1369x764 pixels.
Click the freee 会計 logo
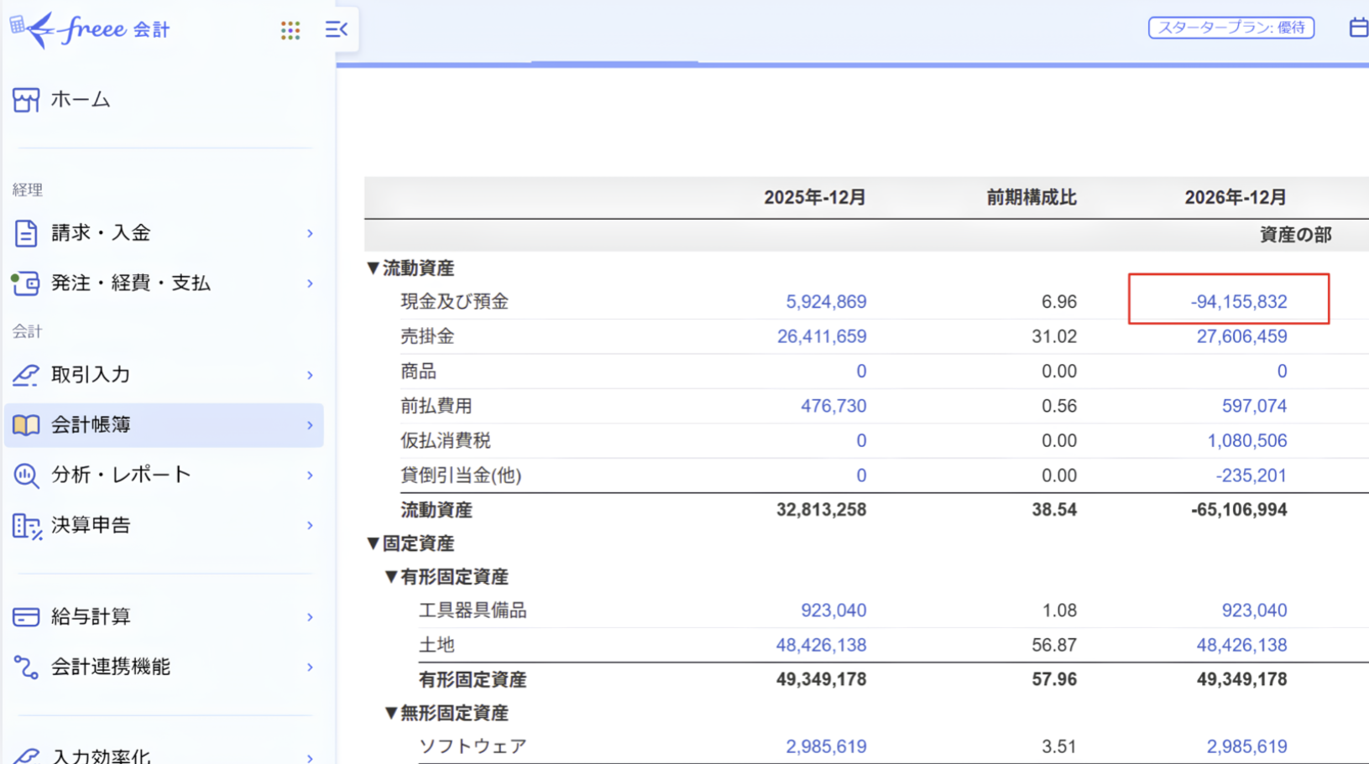click(x=90, y=30)
